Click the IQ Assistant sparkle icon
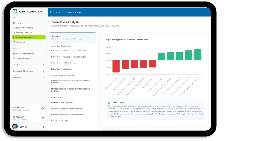 (43, 118)
